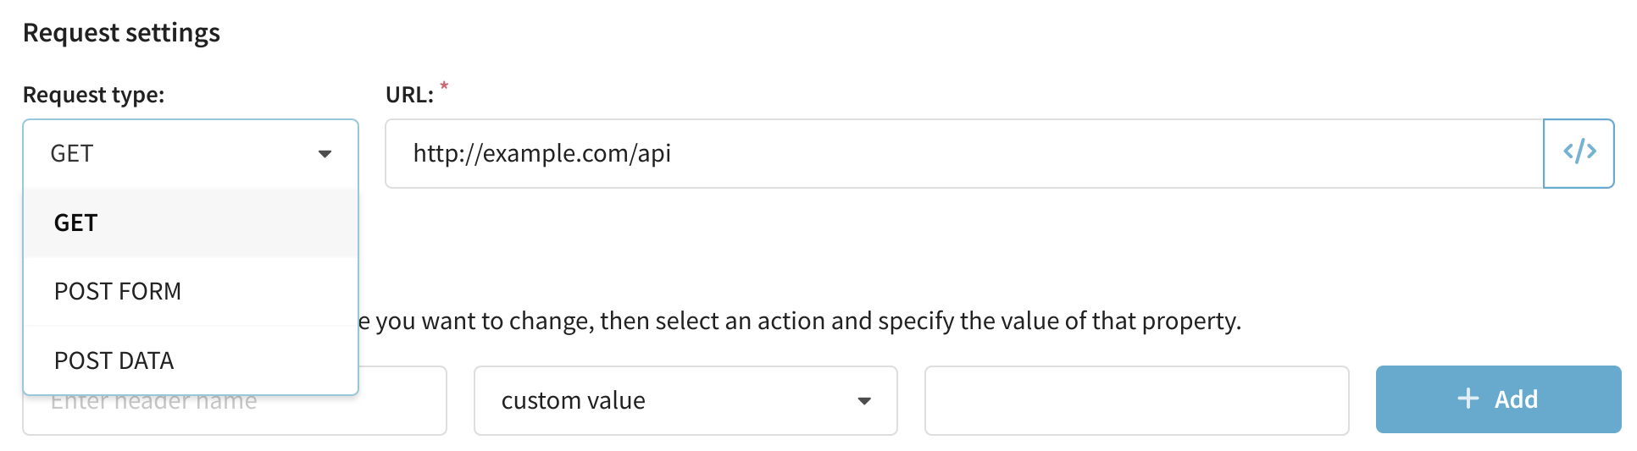Focus the empty header value text field

1137,400
